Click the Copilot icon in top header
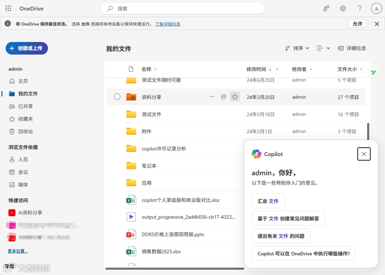Viewport: 385px width, 275px height. pos(326,9)
